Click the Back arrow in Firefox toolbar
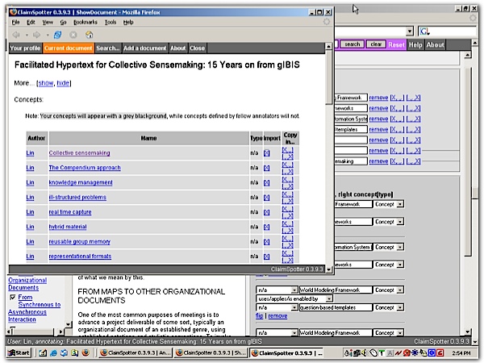The width and height of the screenshot is (484, 363). 16,35
